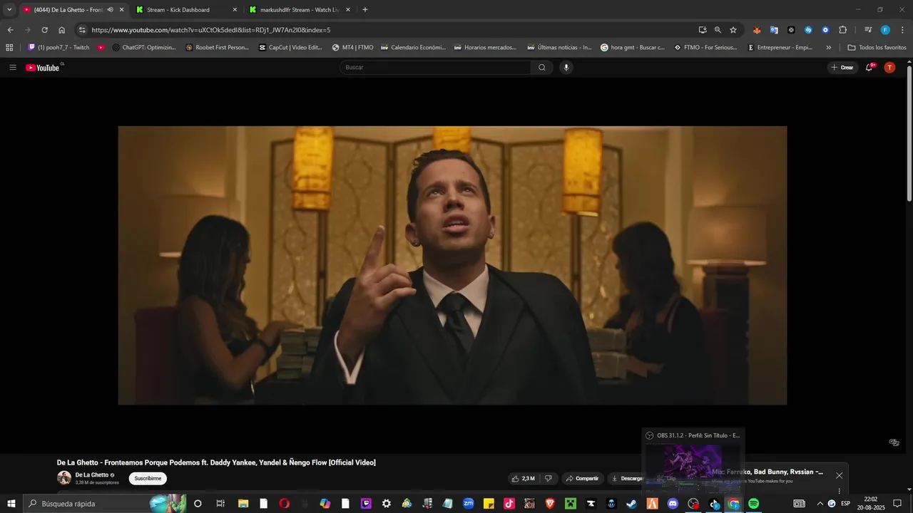Expand the tab search dropdown arrow
This screenshot has height=513, width=913.
(9, 10)
